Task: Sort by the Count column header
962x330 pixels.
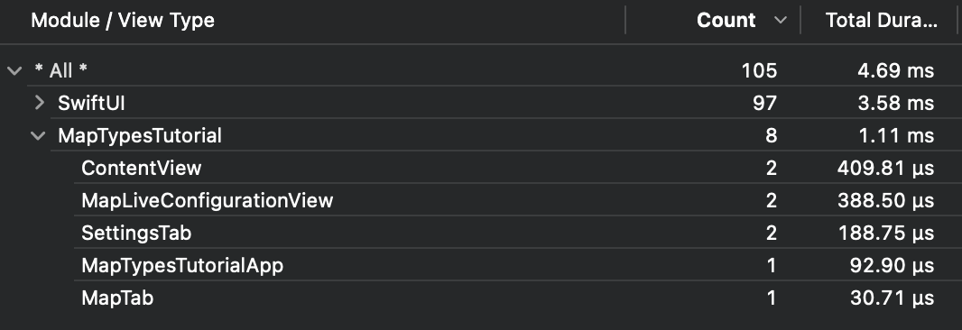Action: 726,20
